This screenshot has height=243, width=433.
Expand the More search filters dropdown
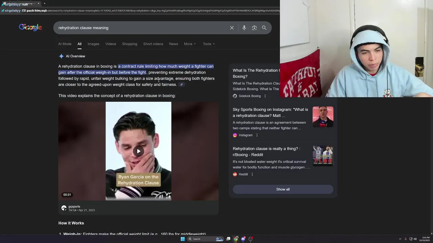pyautogui.click(x=190, y=44)
